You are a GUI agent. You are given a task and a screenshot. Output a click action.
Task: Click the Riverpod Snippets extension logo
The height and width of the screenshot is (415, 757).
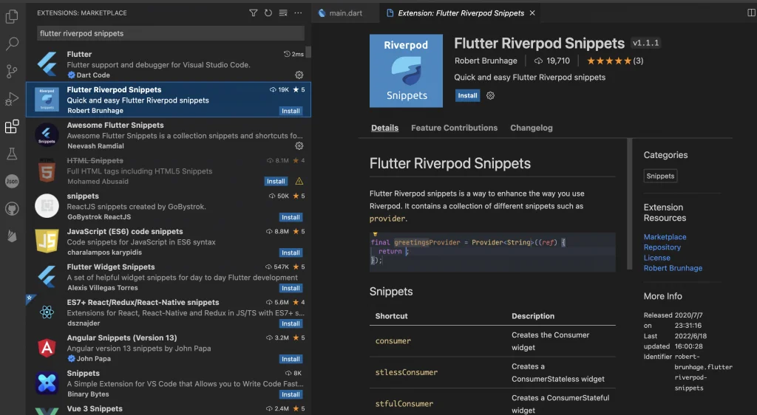[x=406, y=71]
